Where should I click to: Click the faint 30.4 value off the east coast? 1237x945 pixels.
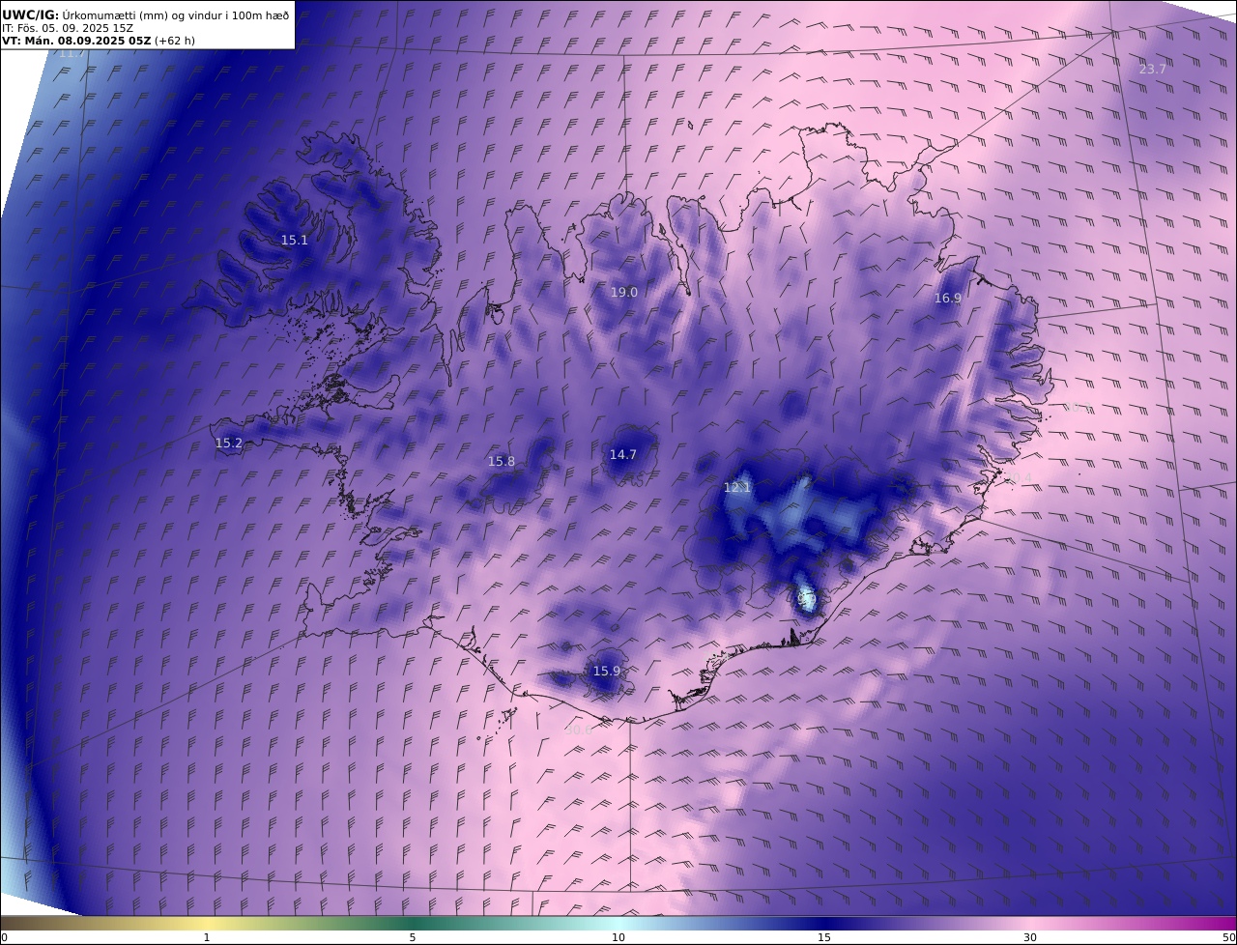pos(1018,477)
